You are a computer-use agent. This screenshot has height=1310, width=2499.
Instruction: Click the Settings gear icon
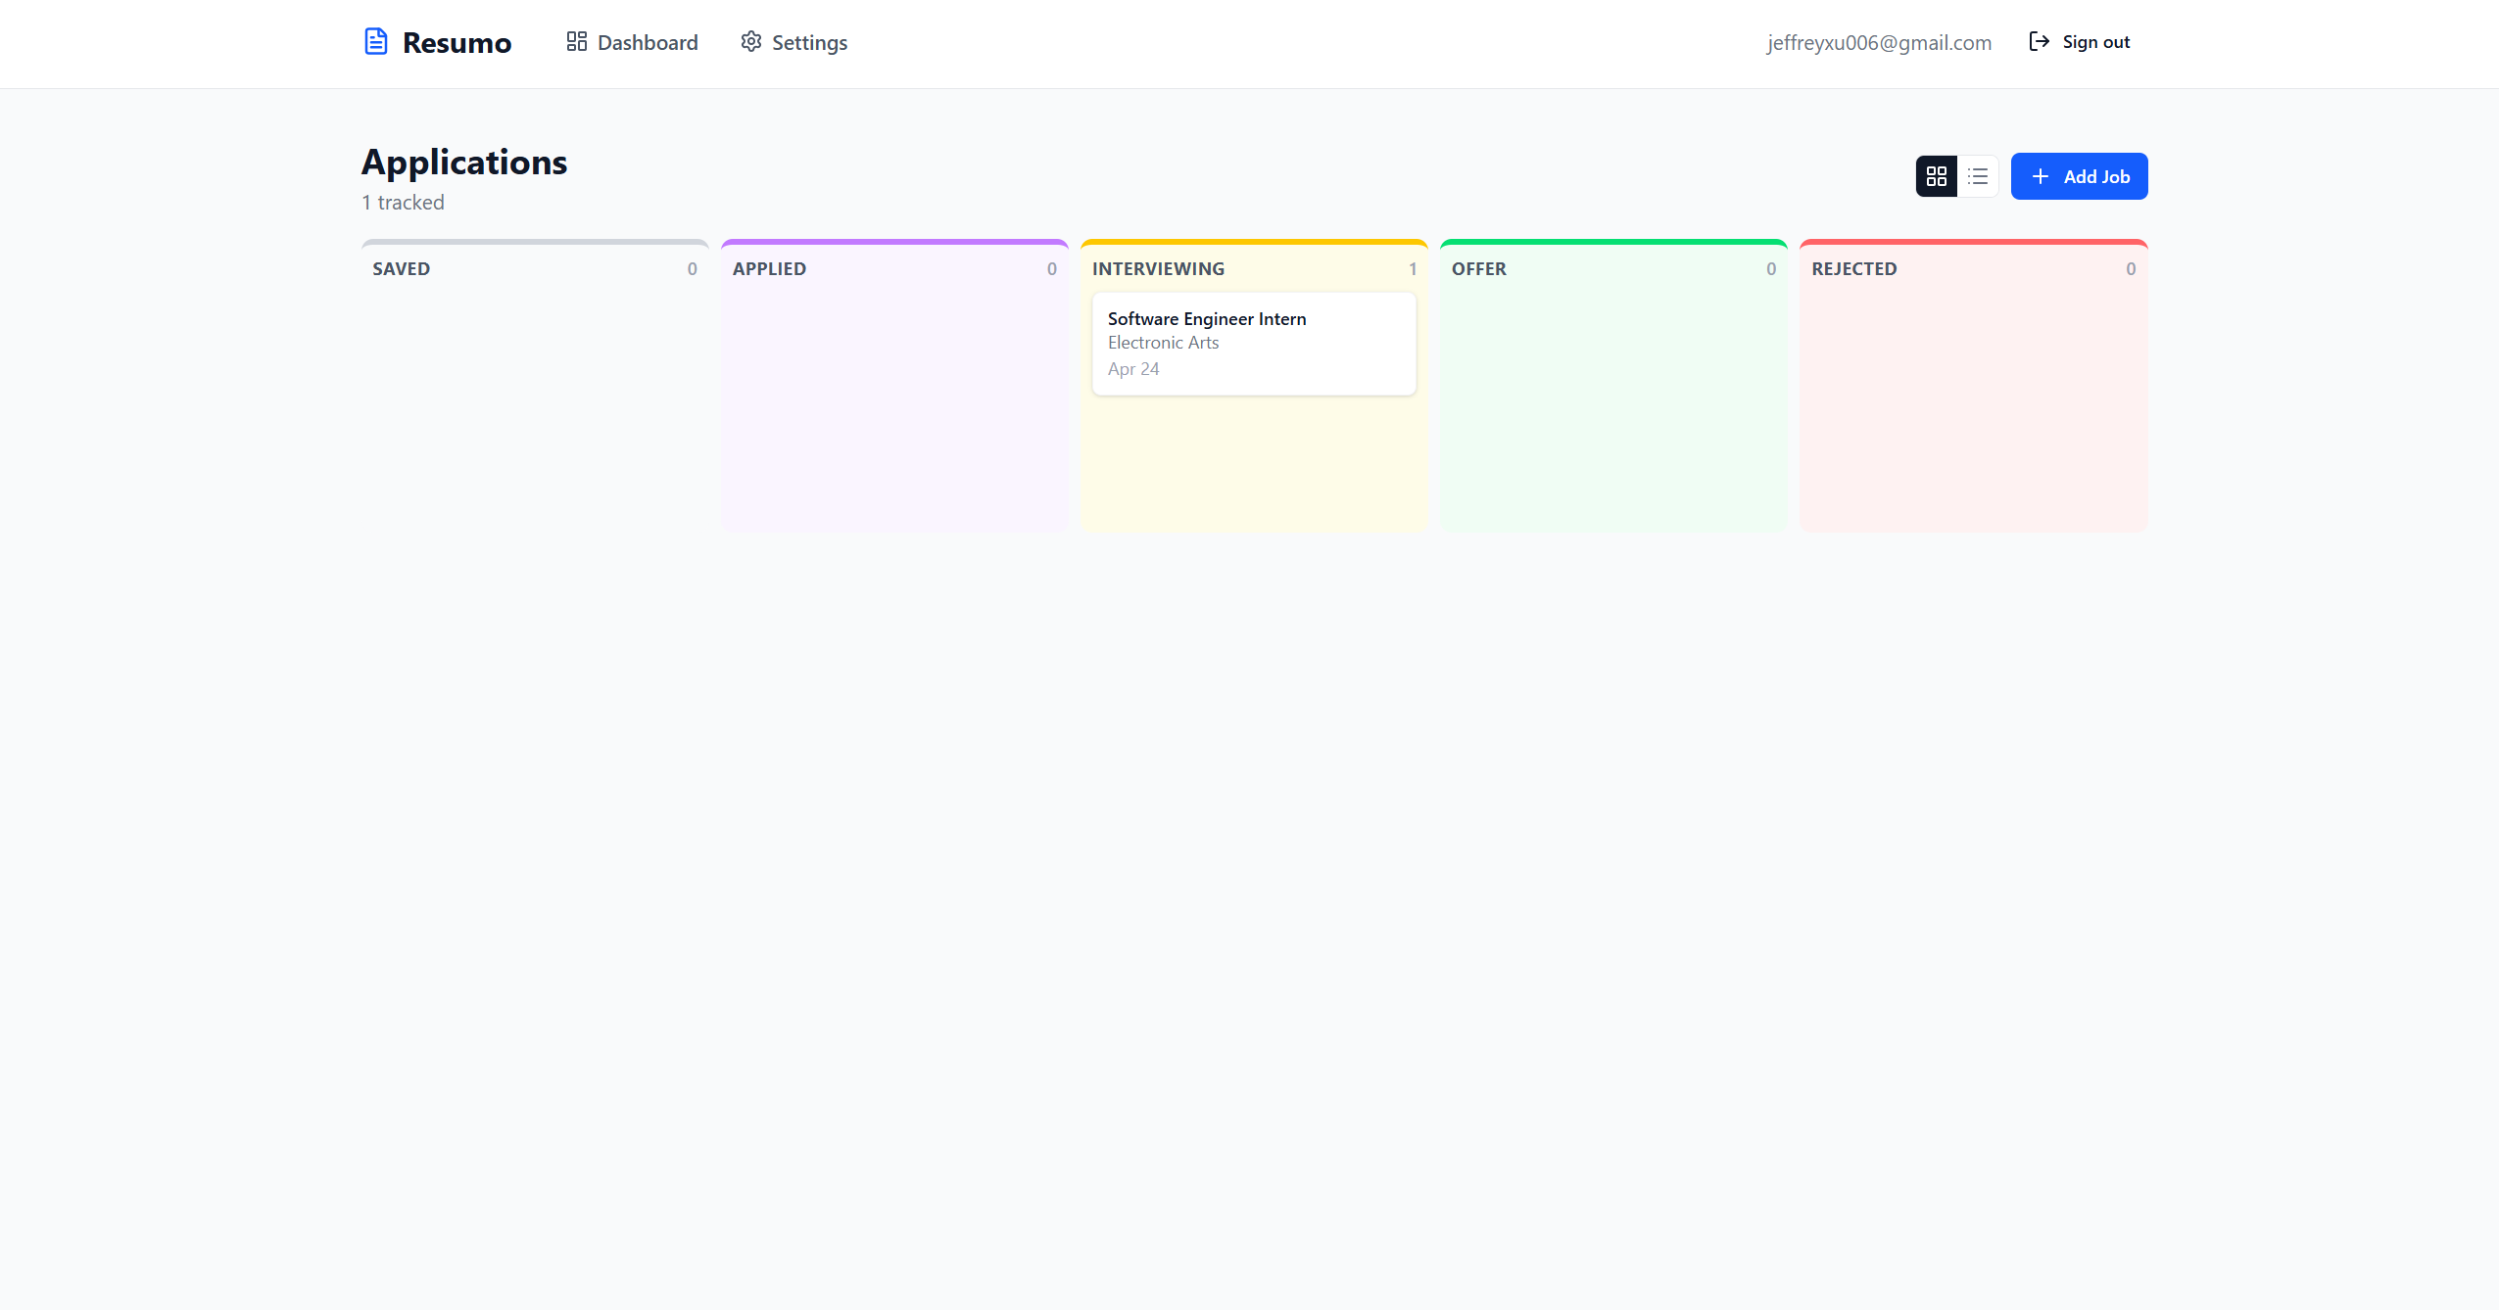pyautogui.click(x=751, y=42)
